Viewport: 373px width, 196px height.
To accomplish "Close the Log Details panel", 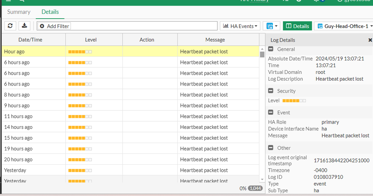I will pos(370,40).
